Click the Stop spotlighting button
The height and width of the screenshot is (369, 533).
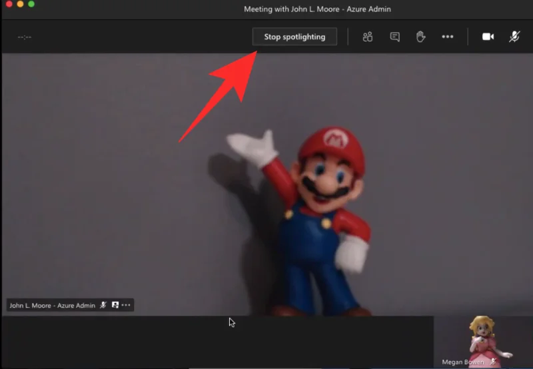(x=294, y=37)
